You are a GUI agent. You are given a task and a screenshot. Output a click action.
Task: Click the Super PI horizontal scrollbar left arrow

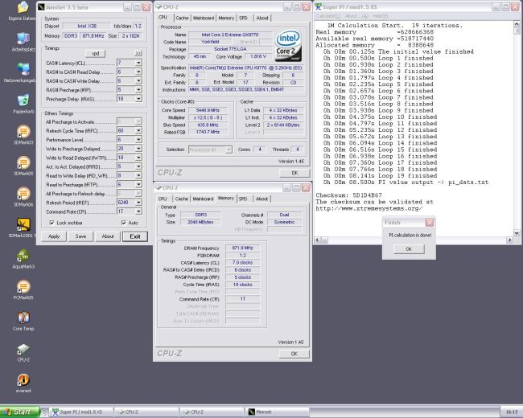[x=318, y=240]
